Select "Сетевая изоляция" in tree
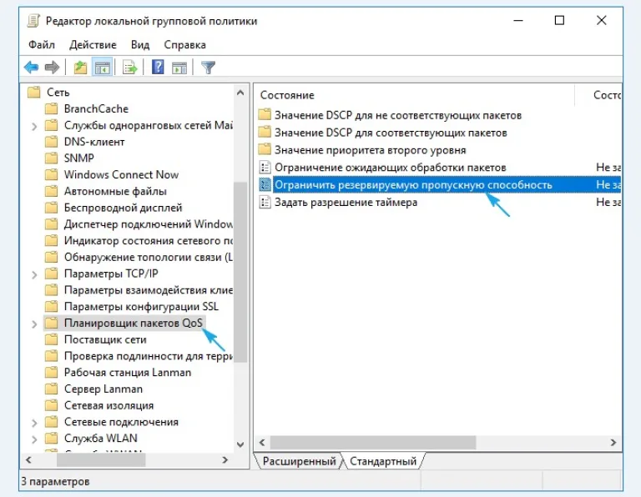 pos(109,405)
